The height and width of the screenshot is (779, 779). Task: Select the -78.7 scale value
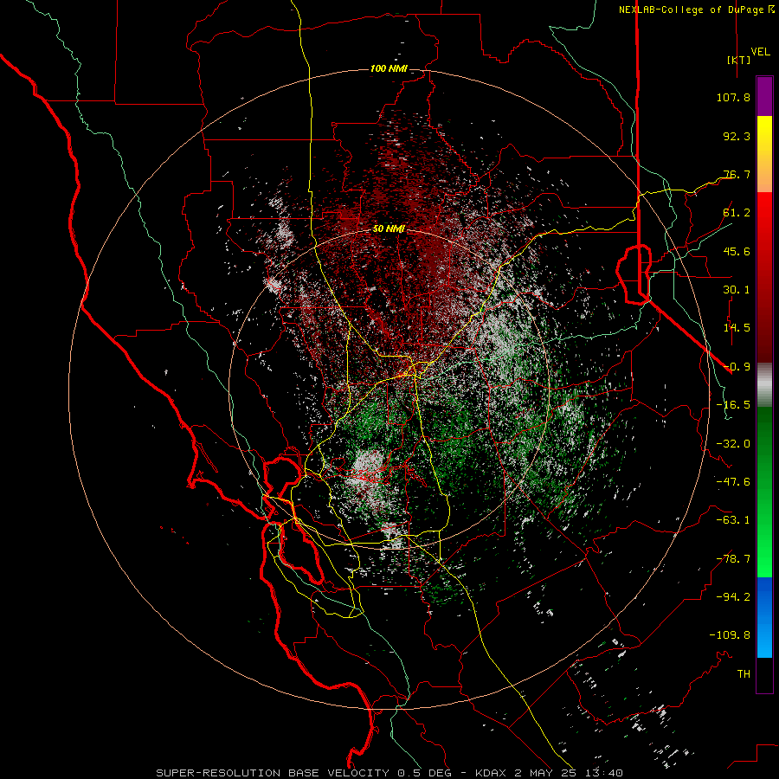click(x=733, y=559)
